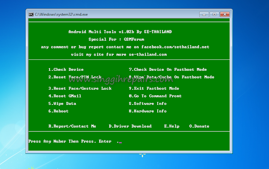Click 'E.Help' entry
The width and height of the screenshot is (269, 169).
(x=172, y=126)
